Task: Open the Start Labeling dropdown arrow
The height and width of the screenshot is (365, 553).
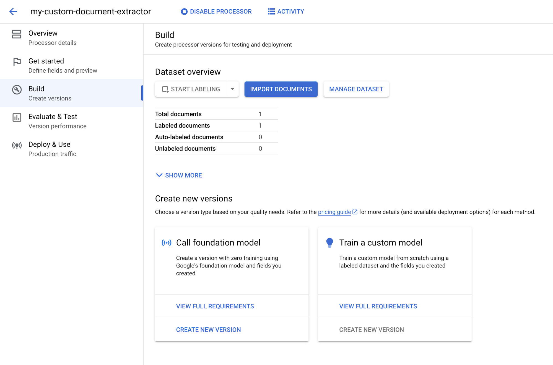Action: point(232,89)
